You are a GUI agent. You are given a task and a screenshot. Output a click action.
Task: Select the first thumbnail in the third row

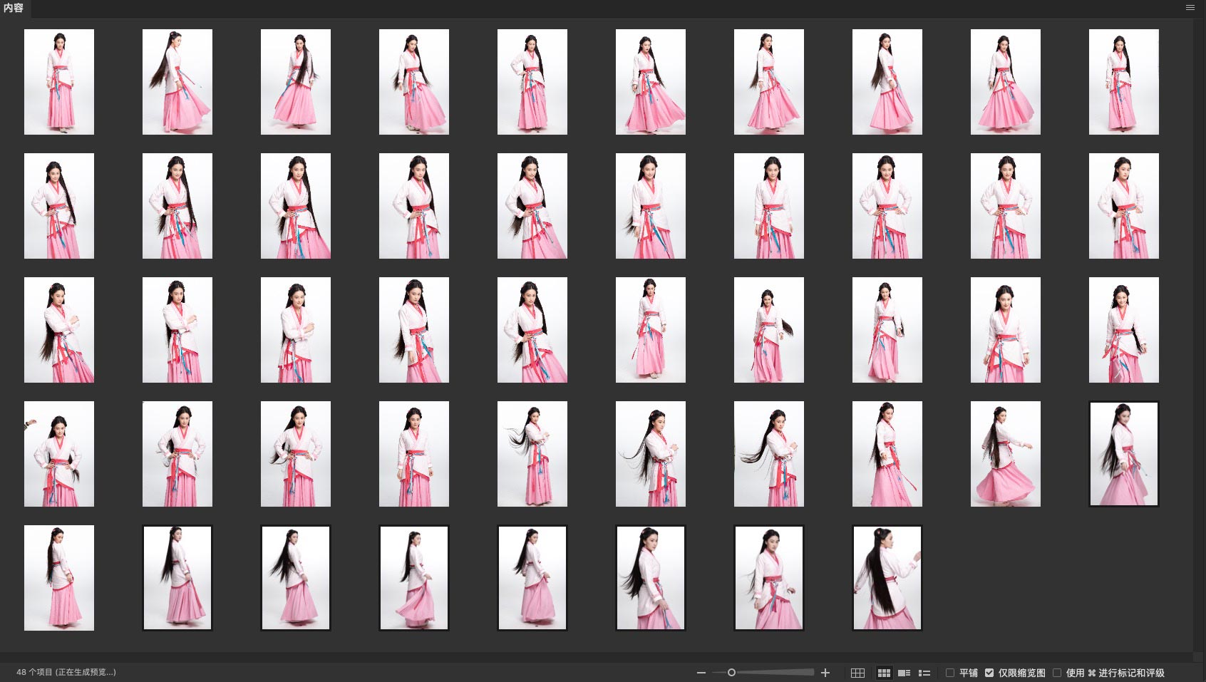59,330
